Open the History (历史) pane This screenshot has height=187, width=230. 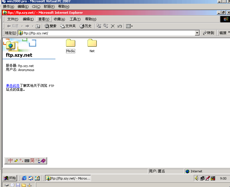pos(86,26)
